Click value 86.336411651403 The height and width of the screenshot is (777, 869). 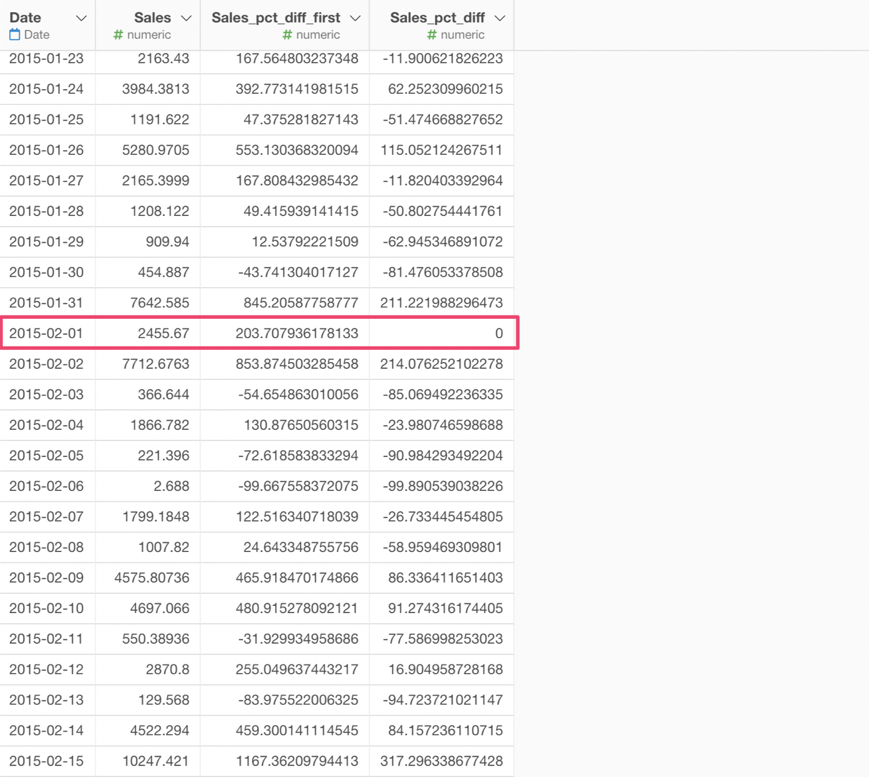[445, 577]
